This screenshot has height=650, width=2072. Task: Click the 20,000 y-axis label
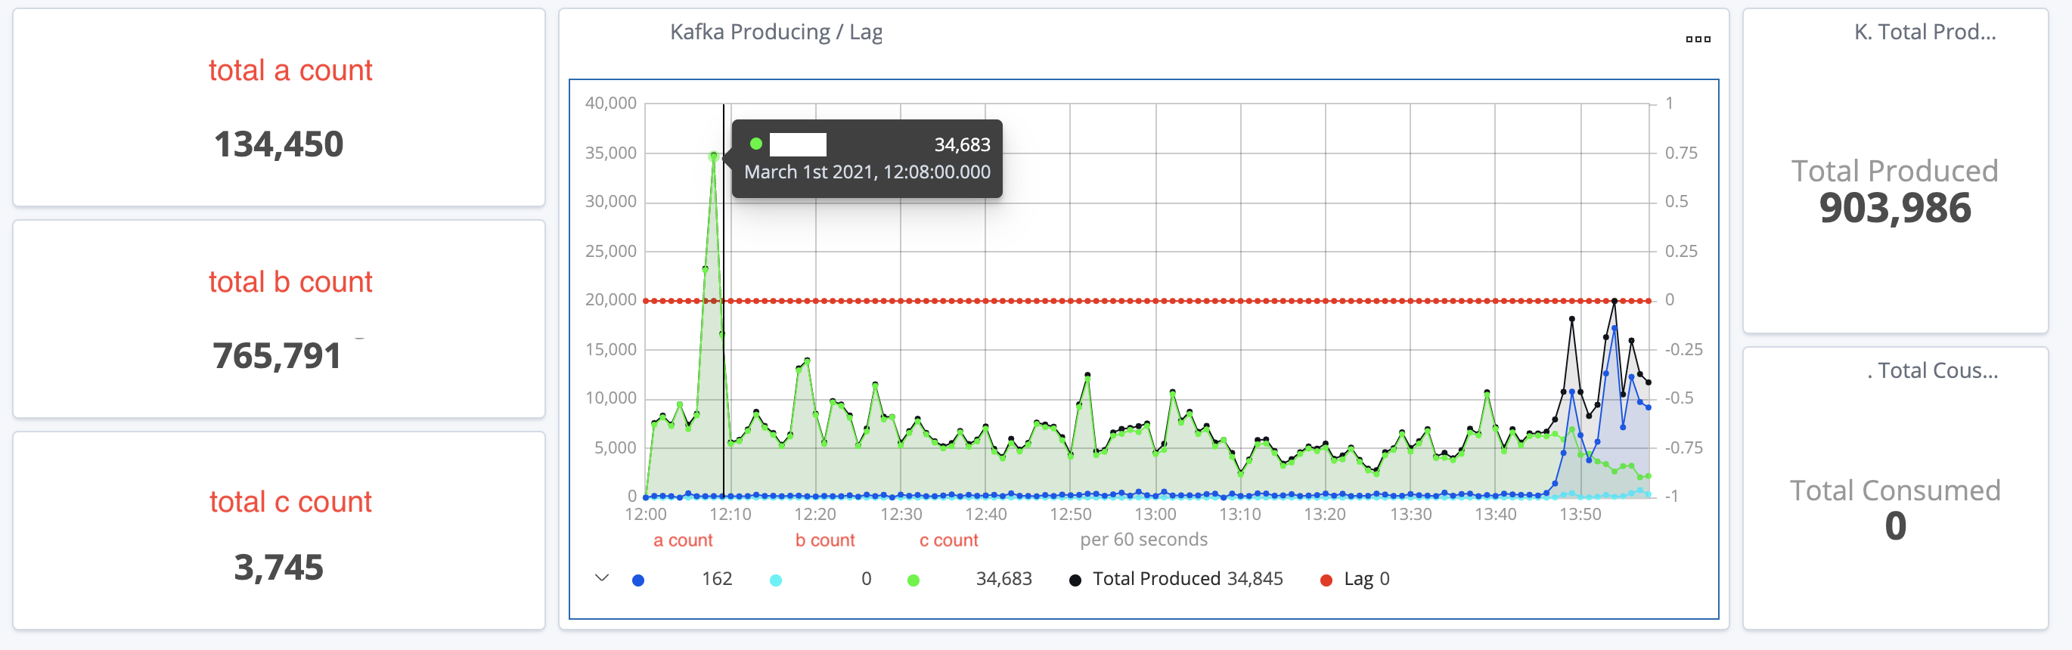(610, 300)
